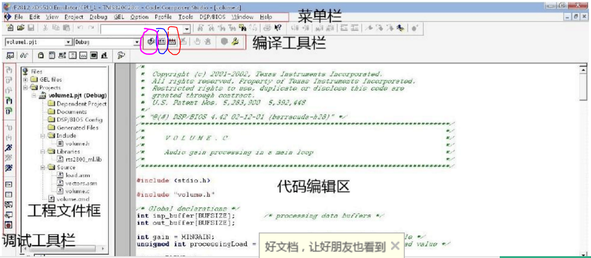Collapse the Projects tree node
The width and height of the screenshot is (591, 258).
pyautogui.click(x=25, y=88)
